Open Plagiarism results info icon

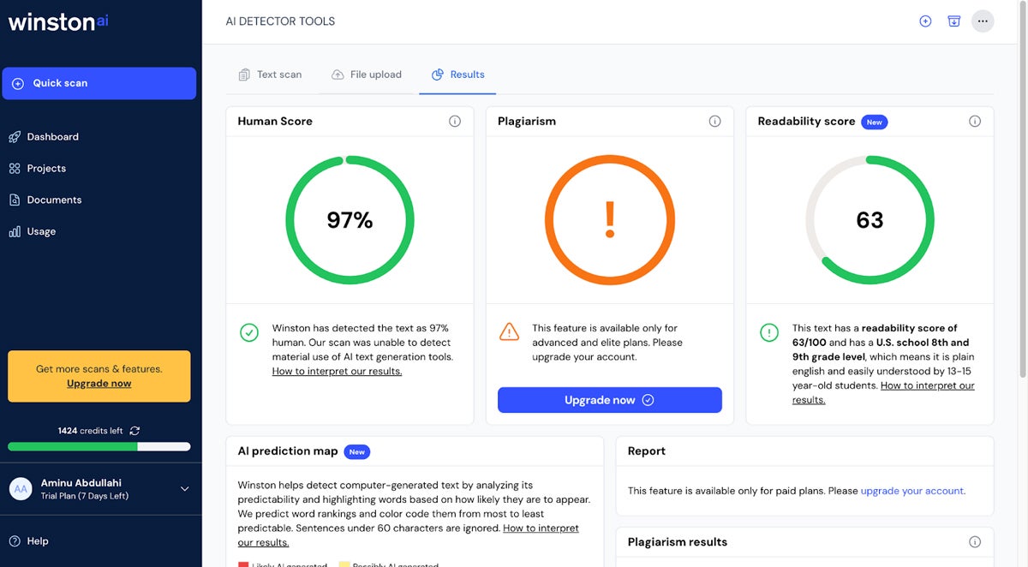coord(975,542)
